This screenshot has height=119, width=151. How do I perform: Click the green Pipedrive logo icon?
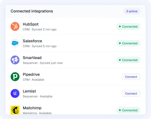tap(15, 77)
